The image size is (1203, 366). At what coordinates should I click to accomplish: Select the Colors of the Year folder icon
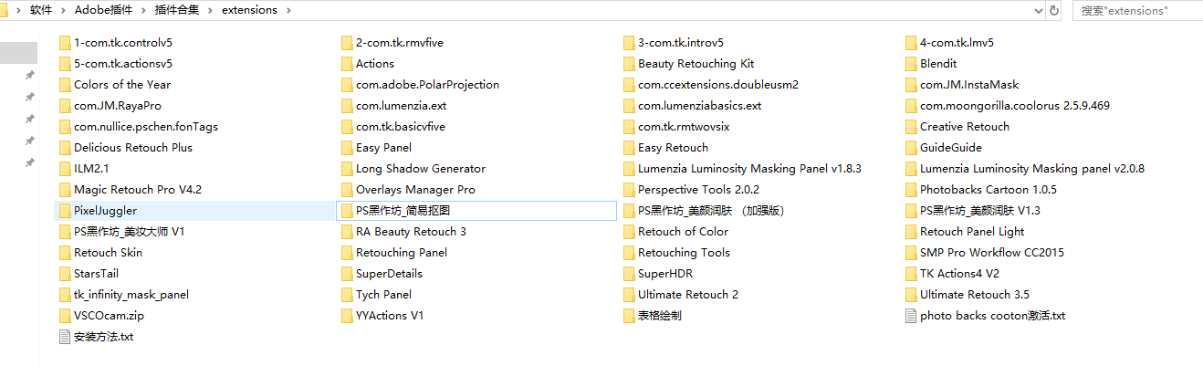coord(65,85)
